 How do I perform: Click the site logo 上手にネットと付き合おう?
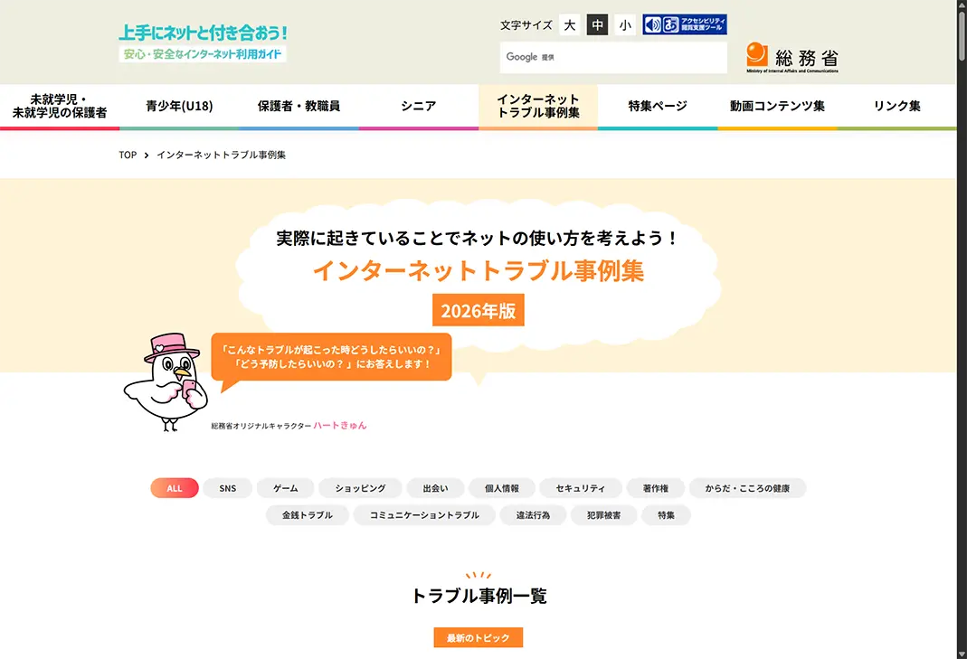(203, 42)
